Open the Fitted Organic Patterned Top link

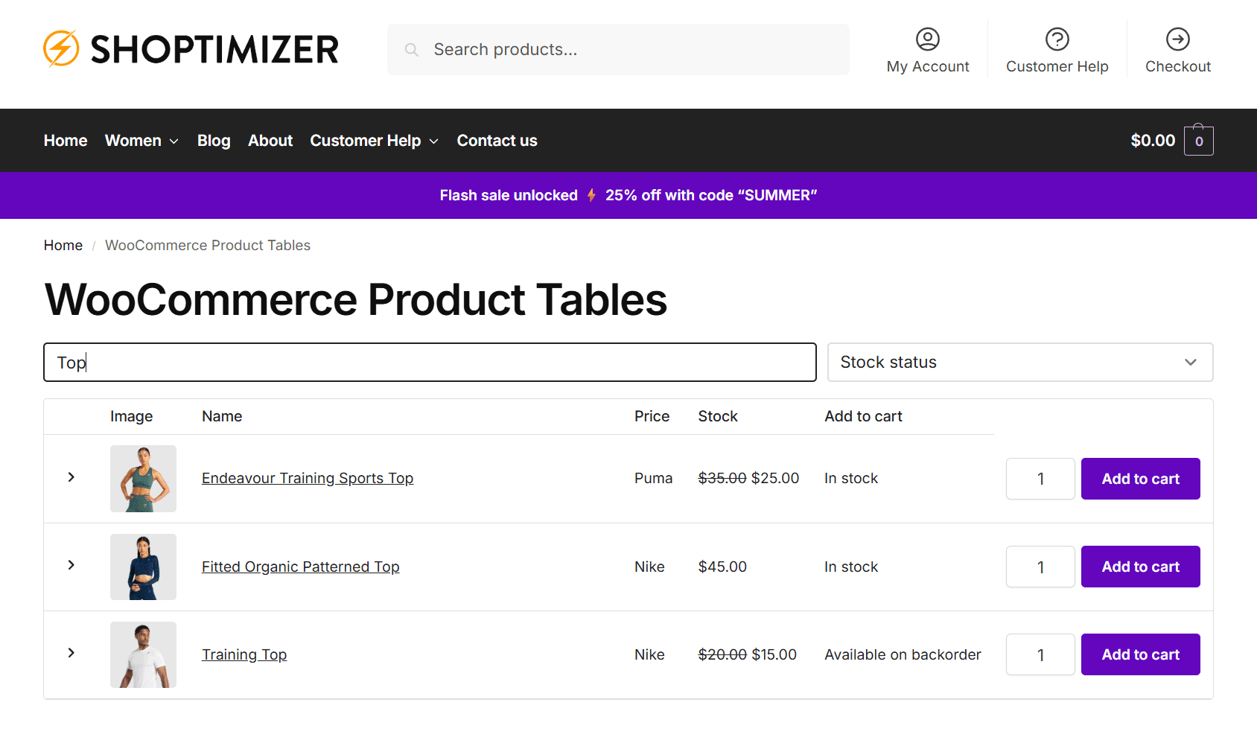click(x=300, y=566)
